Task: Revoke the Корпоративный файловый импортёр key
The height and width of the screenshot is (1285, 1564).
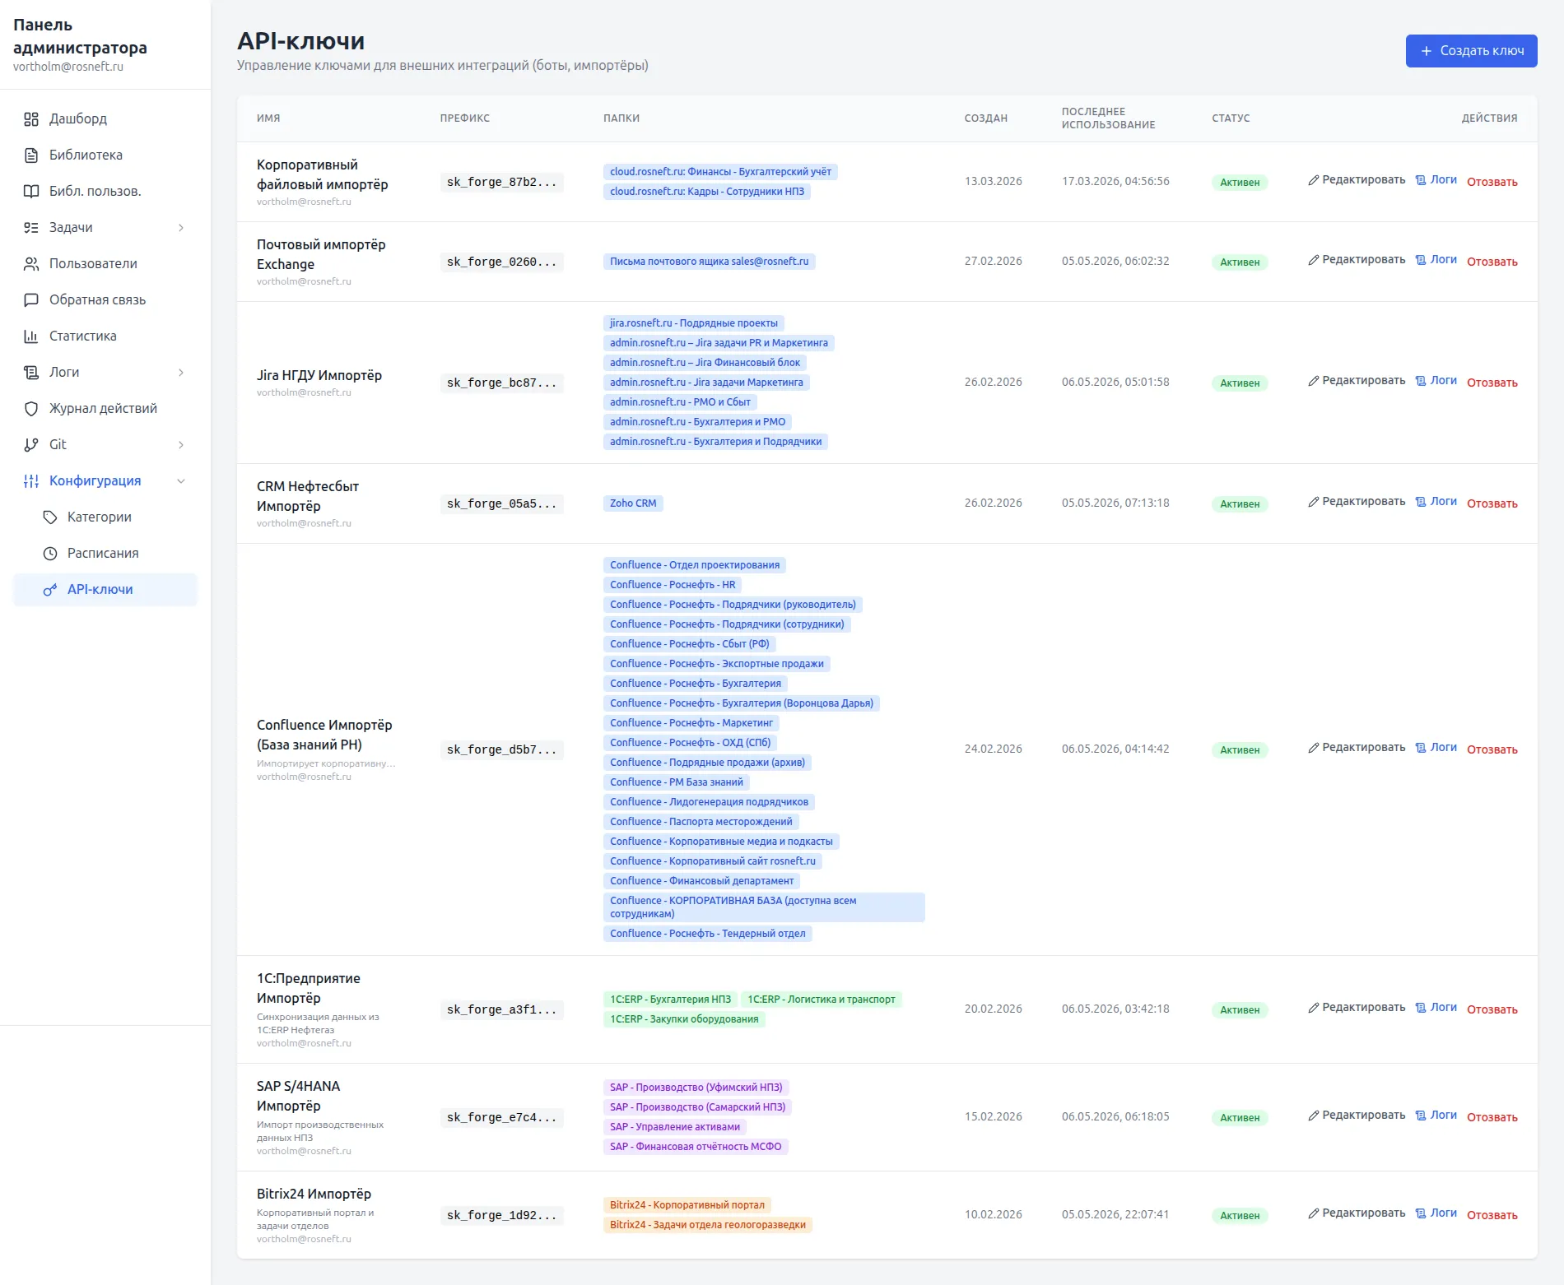Action: pyautogui.click(x=1492, y=183)
